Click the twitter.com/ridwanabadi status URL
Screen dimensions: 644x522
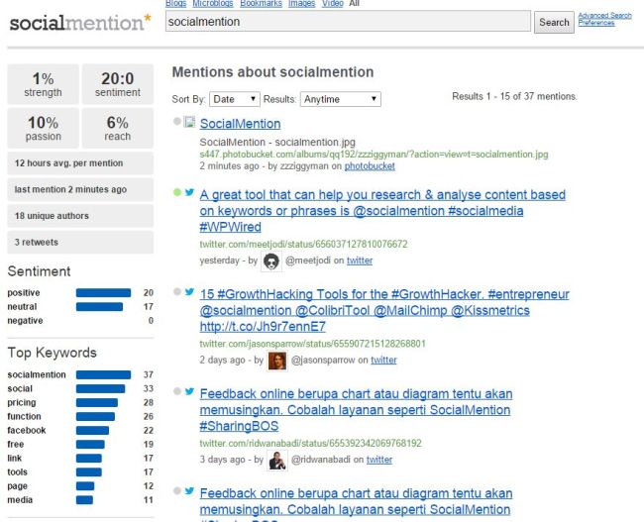click(x=310, y=443)
